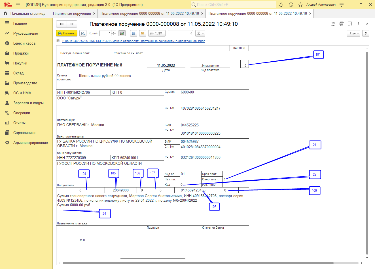Open Склад section in sidebar
Image resolution: width=375 pixels, height=269 pixels.
point(26,73)
